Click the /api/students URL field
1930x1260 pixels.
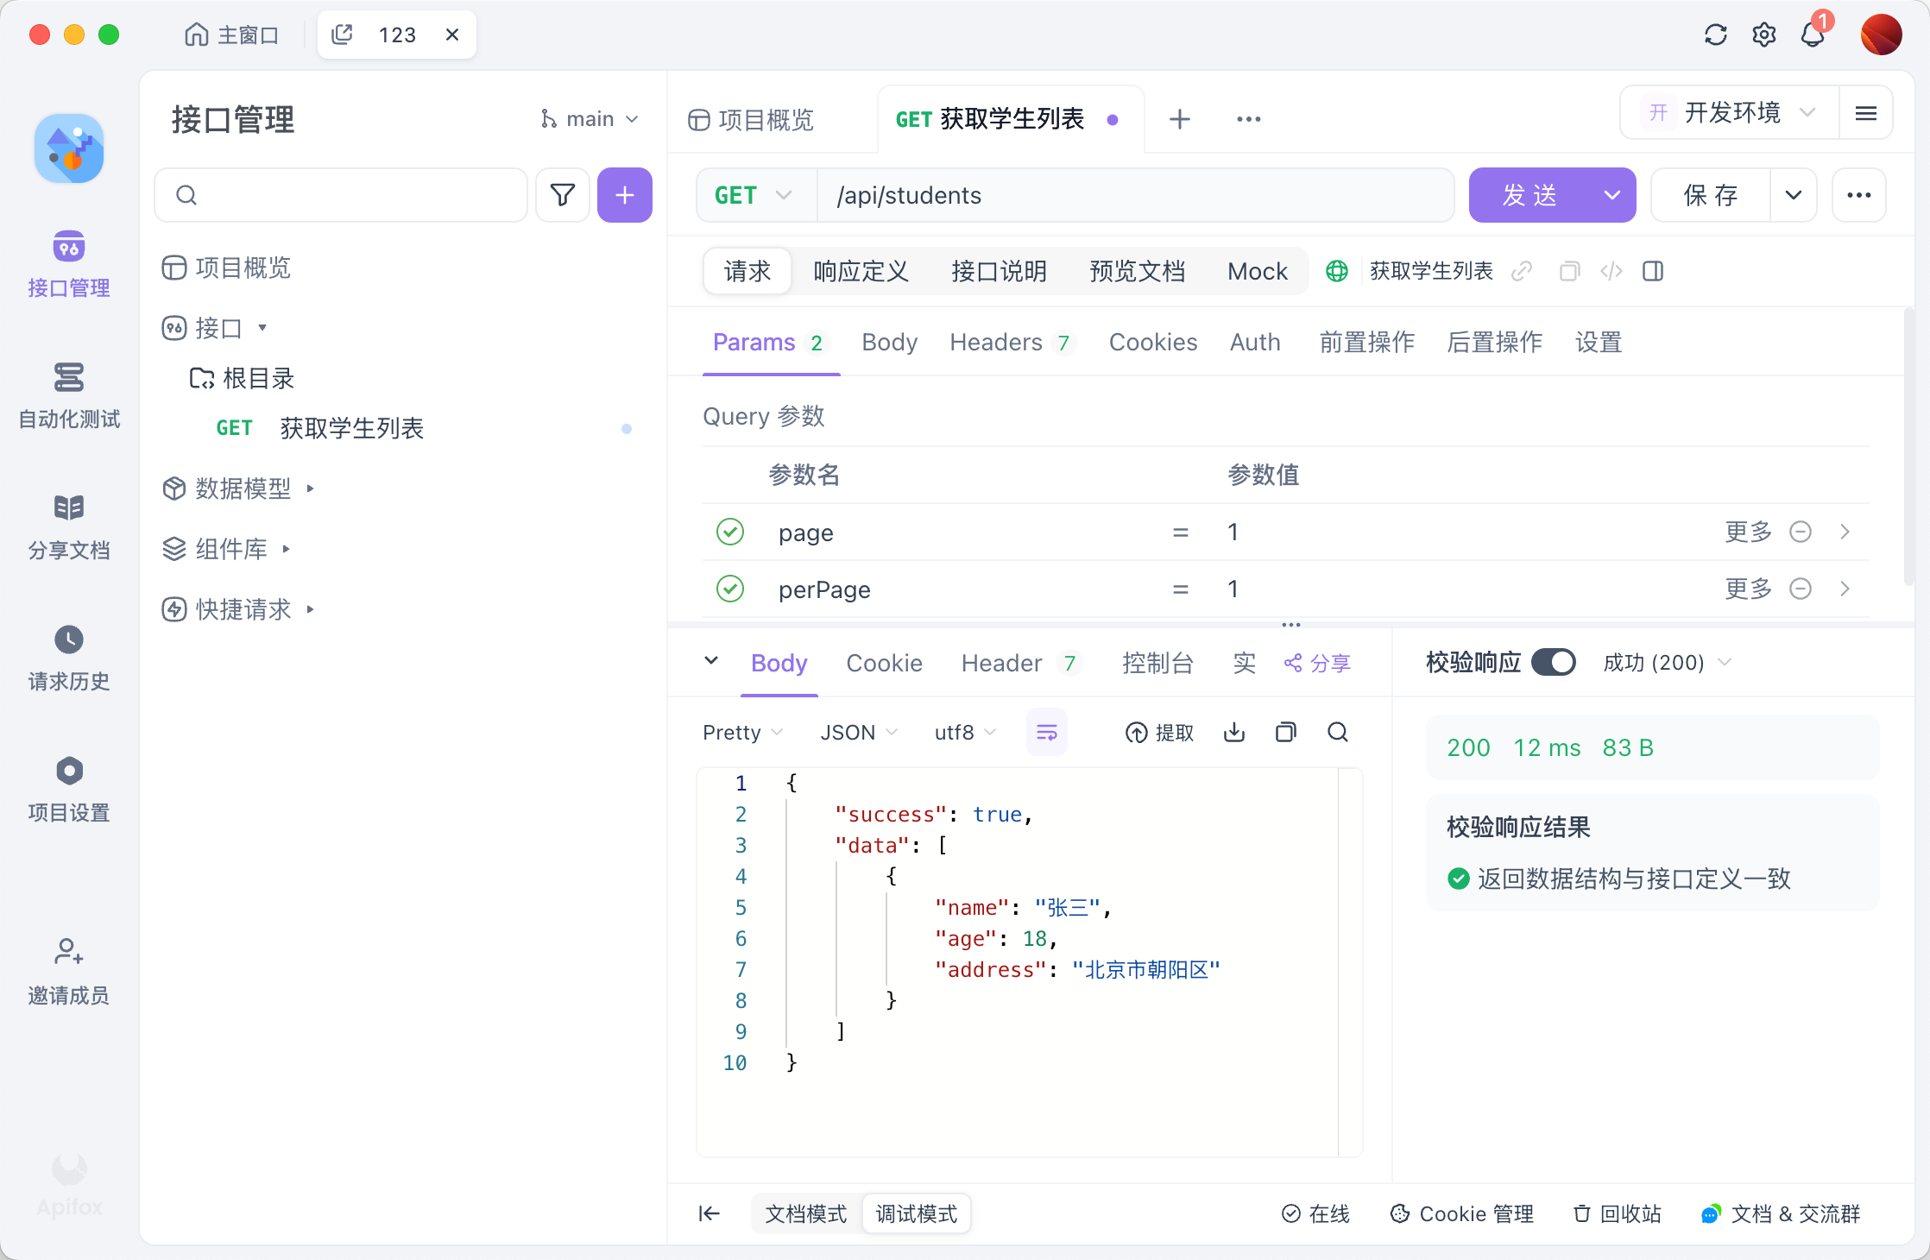click(x=1036, y=195)
